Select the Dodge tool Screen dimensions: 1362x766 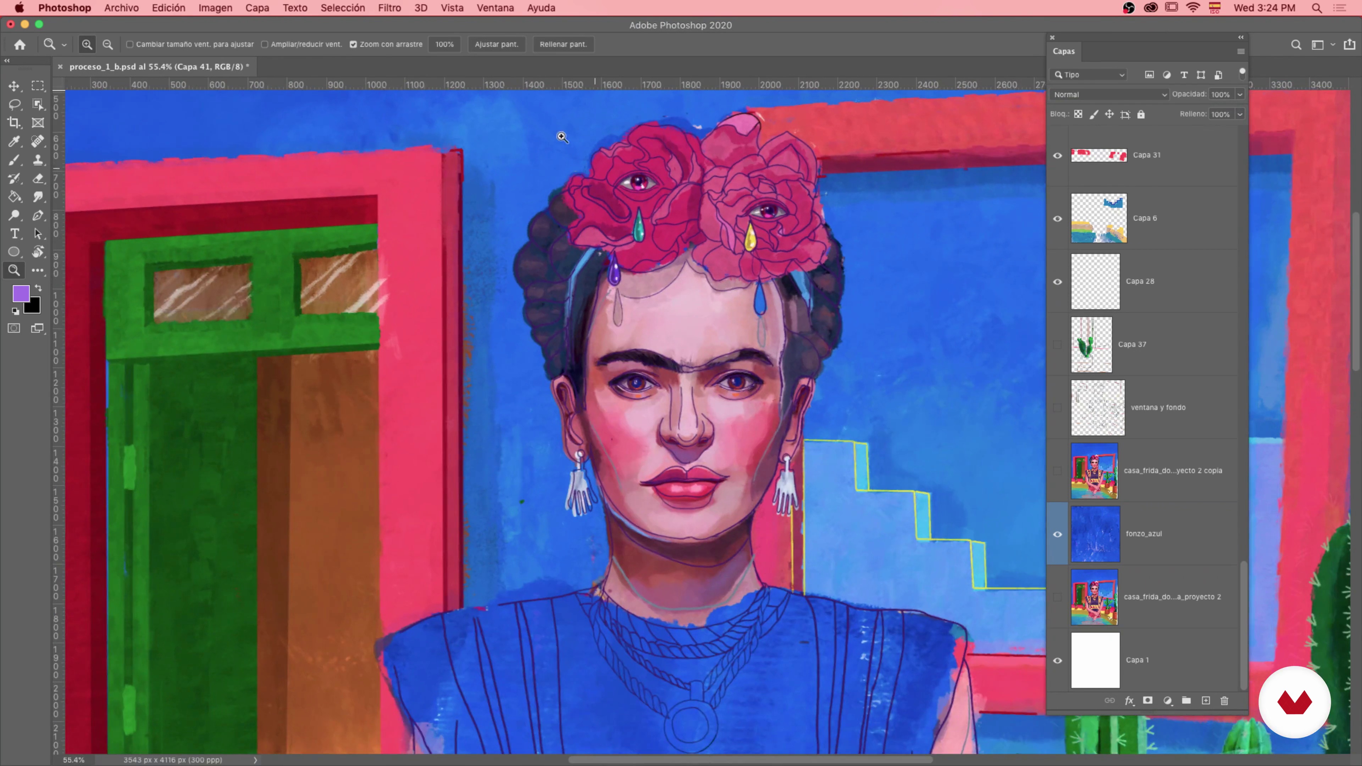14,215
